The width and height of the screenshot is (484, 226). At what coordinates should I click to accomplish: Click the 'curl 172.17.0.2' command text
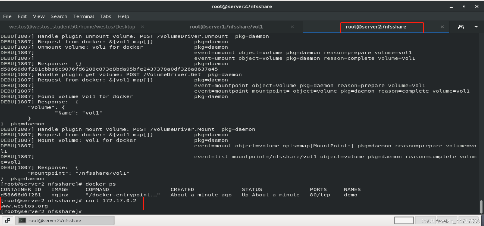click(111, 201)
